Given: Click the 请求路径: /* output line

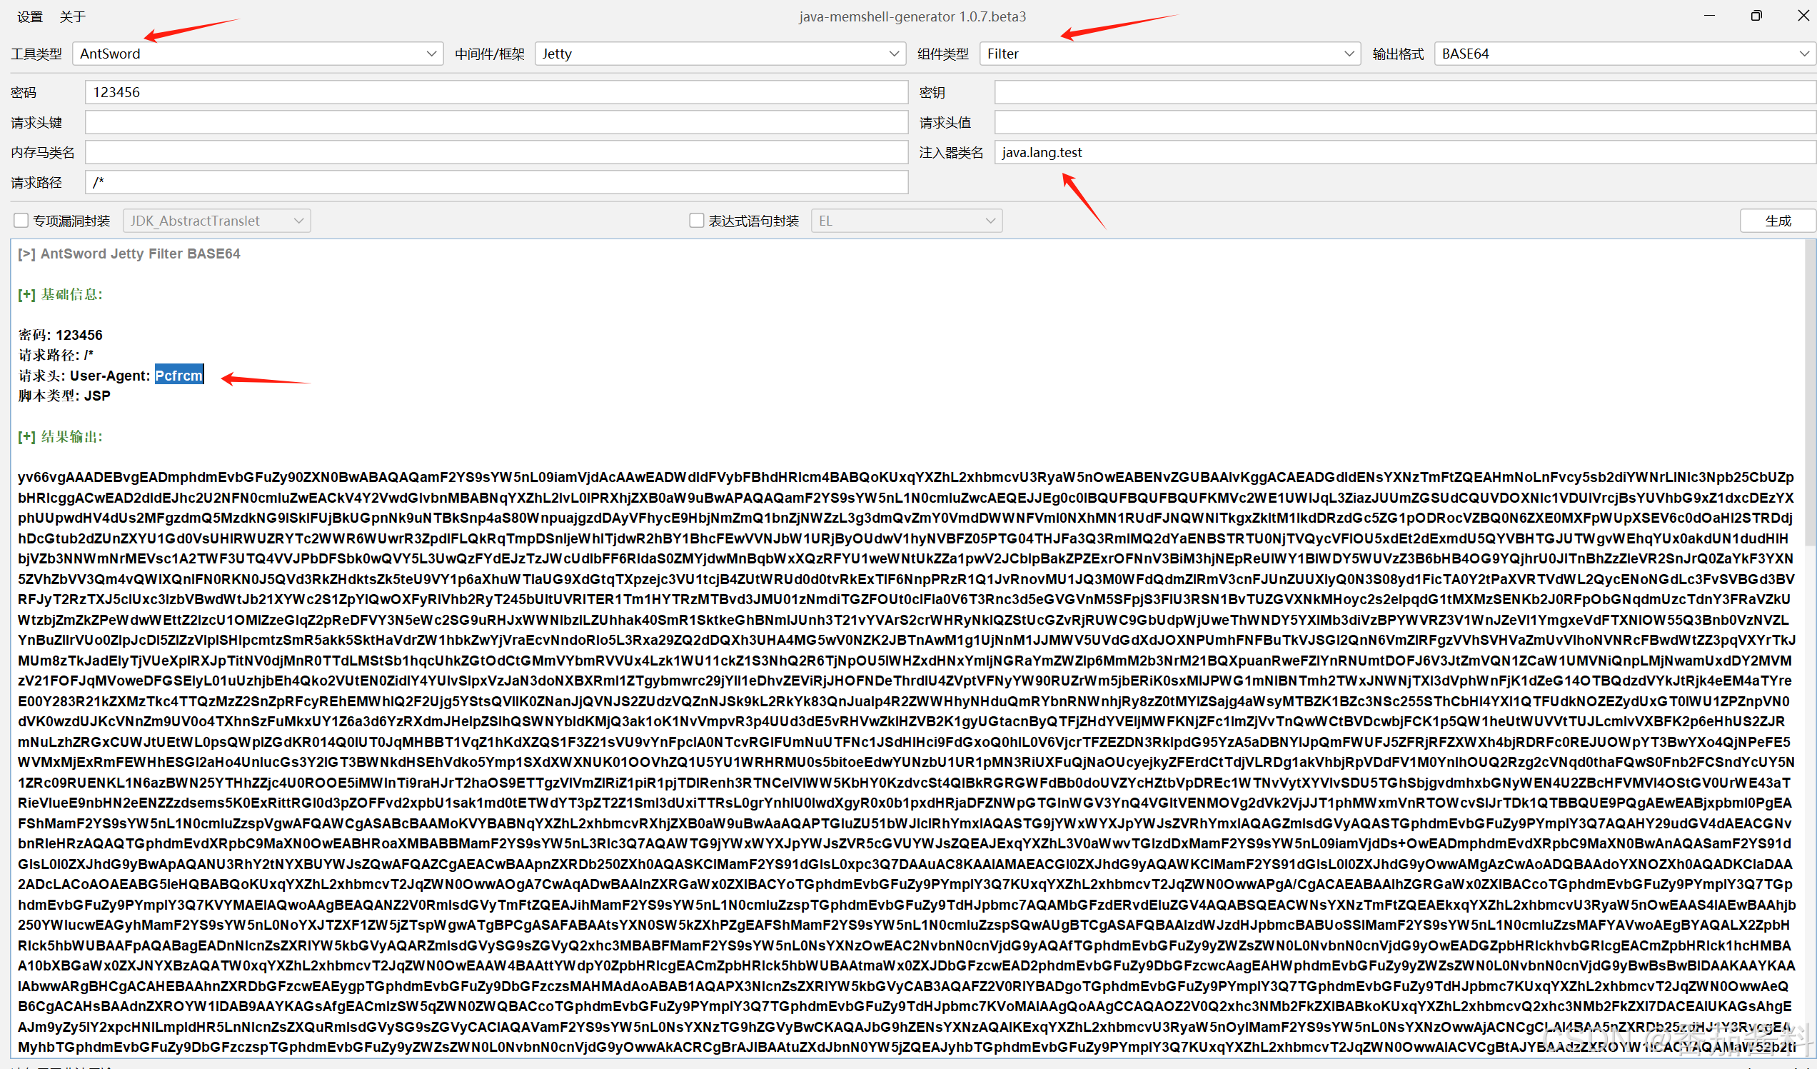Looking at the screenshot, I should click(x=56, y=355).
